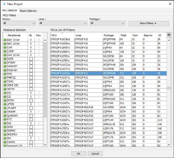Click the green status icon beside SAI

[5, 123]
